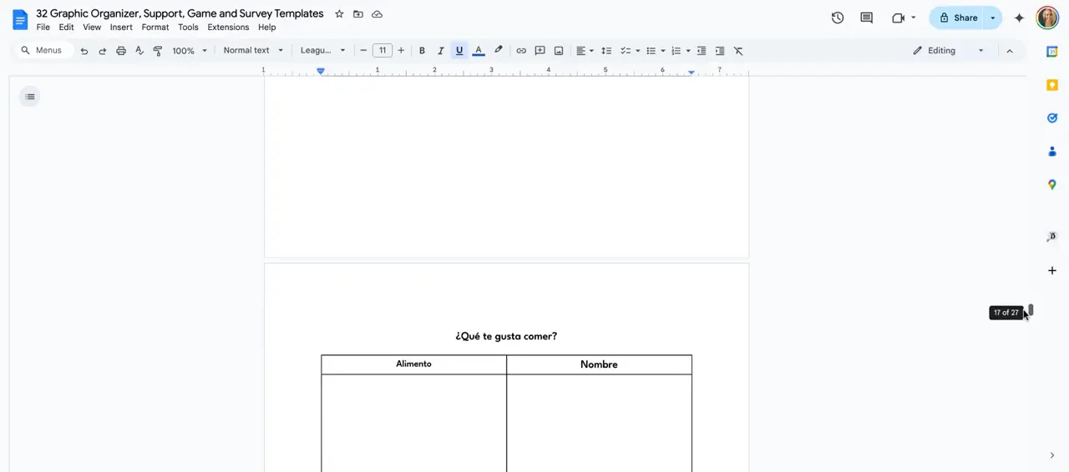
Task: Decrease paragraph indent
Action: coord(702,51)
